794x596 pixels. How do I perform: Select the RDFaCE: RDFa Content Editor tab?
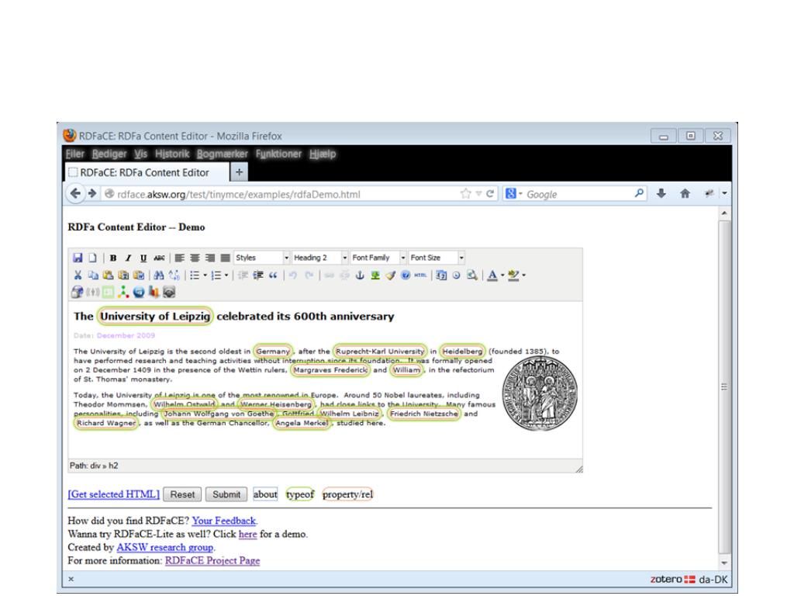tap(147, 172)
